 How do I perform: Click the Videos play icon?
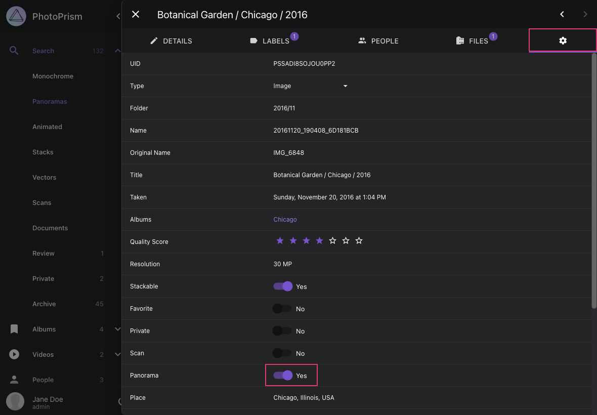[x=14, y=354]
